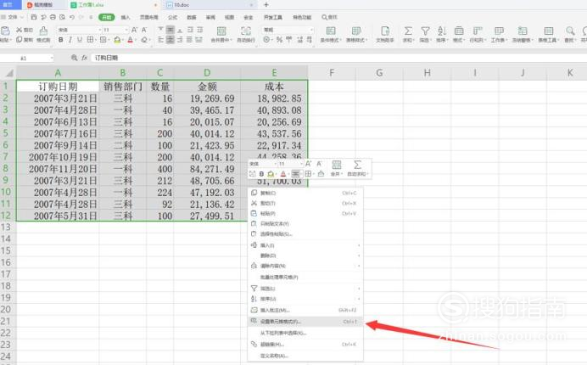The image size is (587, 365).
Task: Click the Undo arrow in quick access toolbar
Action: pos(72,17)
